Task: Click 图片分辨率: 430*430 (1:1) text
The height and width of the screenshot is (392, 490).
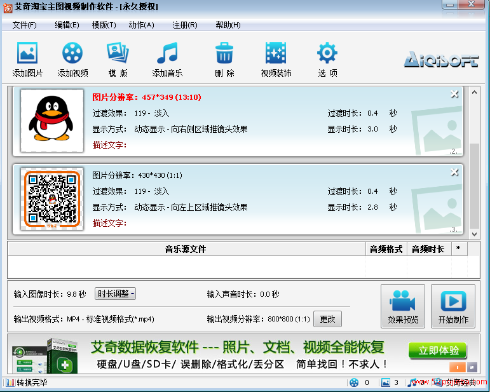Action: pos(137,175)
